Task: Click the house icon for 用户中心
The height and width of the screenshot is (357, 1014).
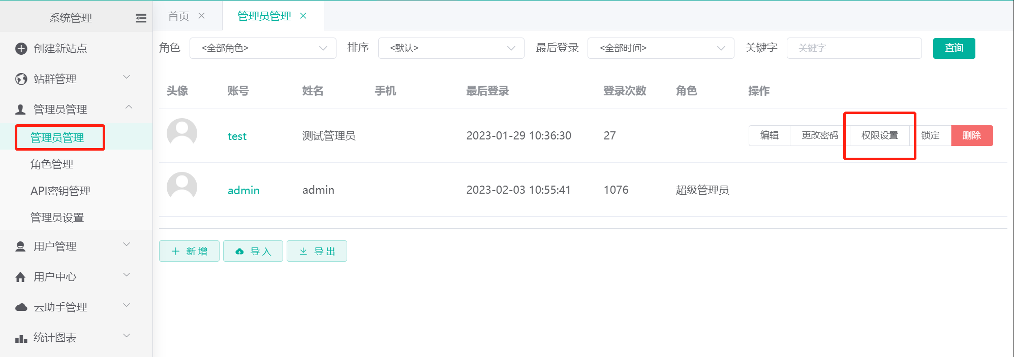Action: pyautogui.click(x=21, y=277)
